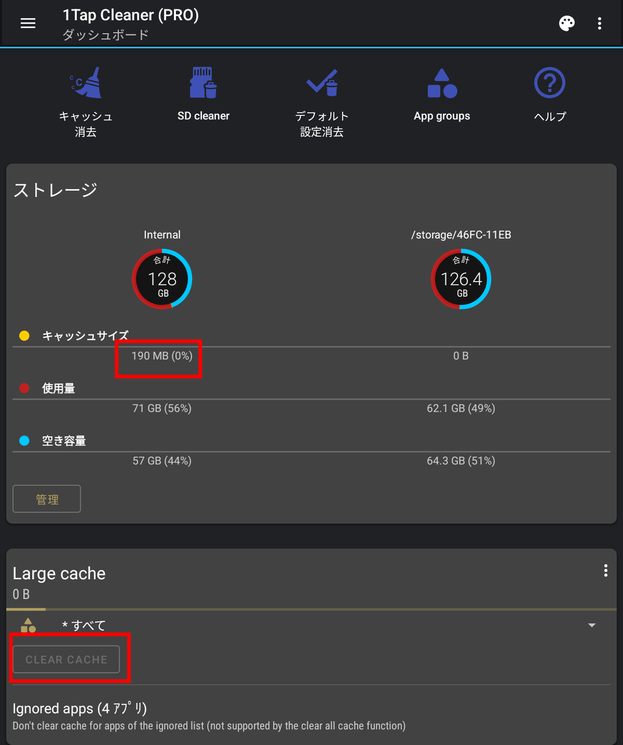This screenshot has height=745, width=623.
Task: Tap the /storage/46FC-11EB label
Action: 461,234
